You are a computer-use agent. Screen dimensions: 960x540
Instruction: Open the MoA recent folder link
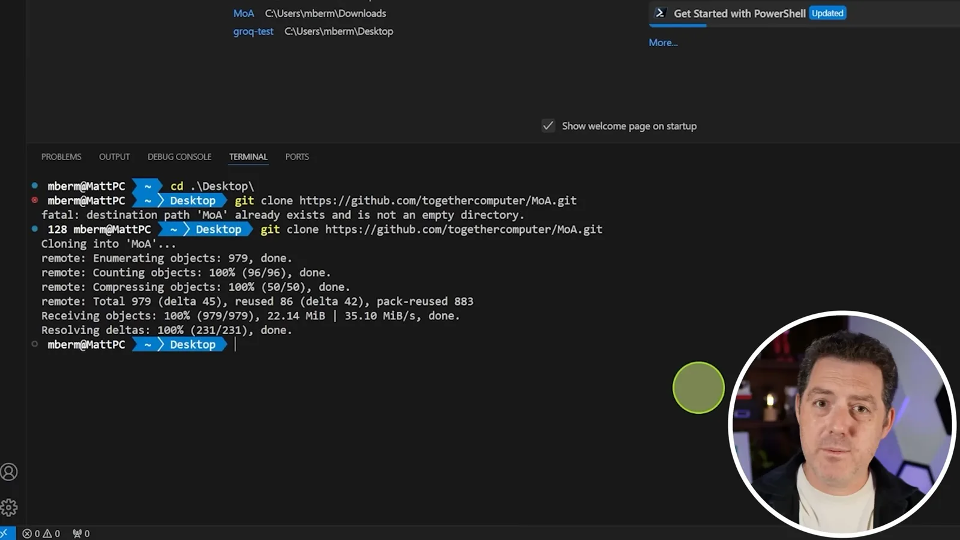pos(244,13)
